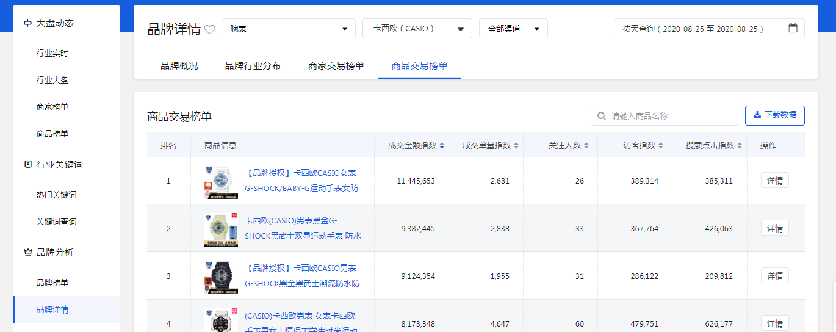Viewport: 836px width, 332px height.
Task: Open 关键词查询 in the sidebar
Action: click(x=57, y=222)
